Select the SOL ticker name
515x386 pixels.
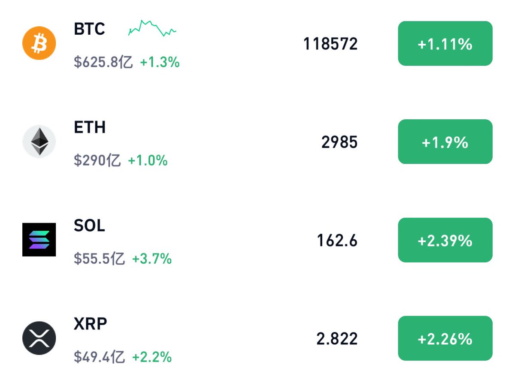point(89,226)
